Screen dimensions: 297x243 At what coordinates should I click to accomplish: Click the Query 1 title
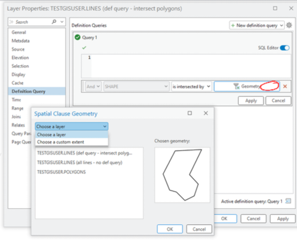pyautogui.click(x=89, y=38)
